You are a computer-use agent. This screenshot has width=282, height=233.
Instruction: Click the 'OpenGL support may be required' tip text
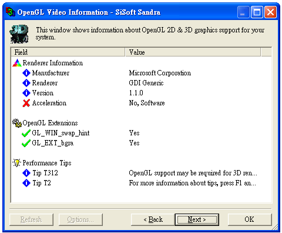(193, 173)
